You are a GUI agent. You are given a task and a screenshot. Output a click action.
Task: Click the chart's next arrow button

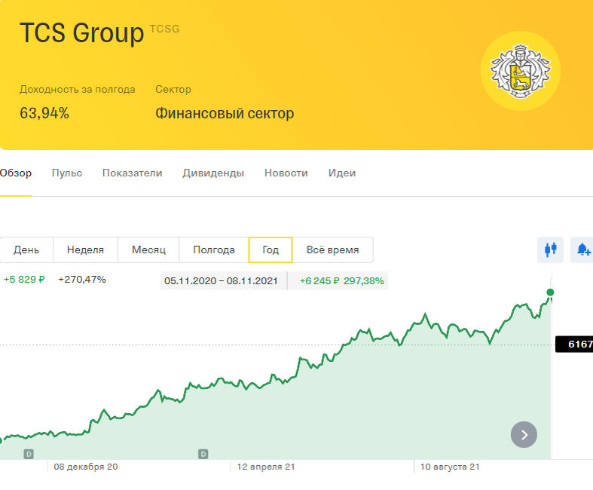tap(524, 435)
